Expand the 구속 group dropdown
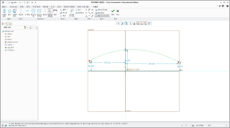The height and width of the screenshot is (128, 230). tap(89, 19)
